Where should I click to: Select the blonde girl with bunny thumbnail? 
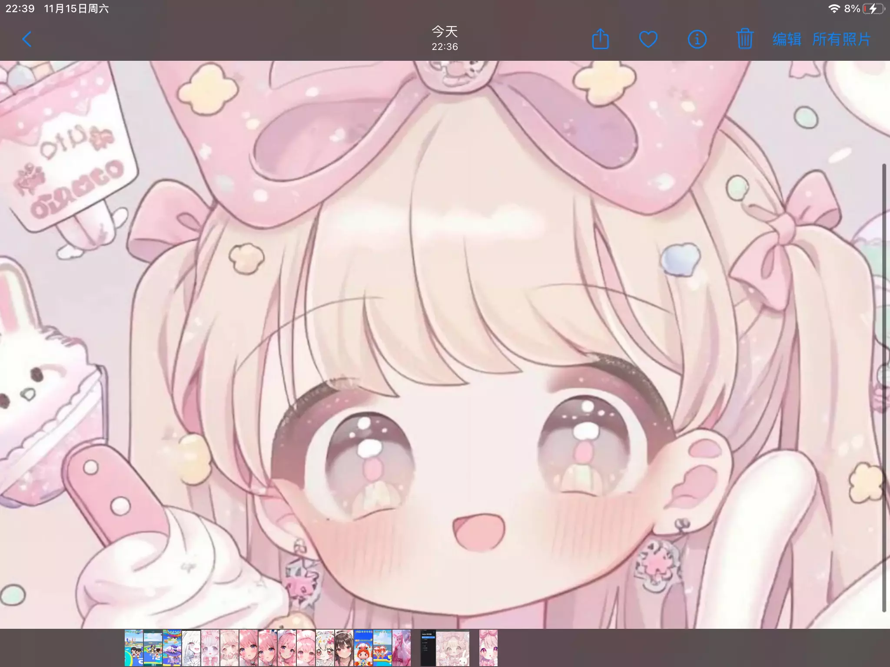tap(453, 648)
